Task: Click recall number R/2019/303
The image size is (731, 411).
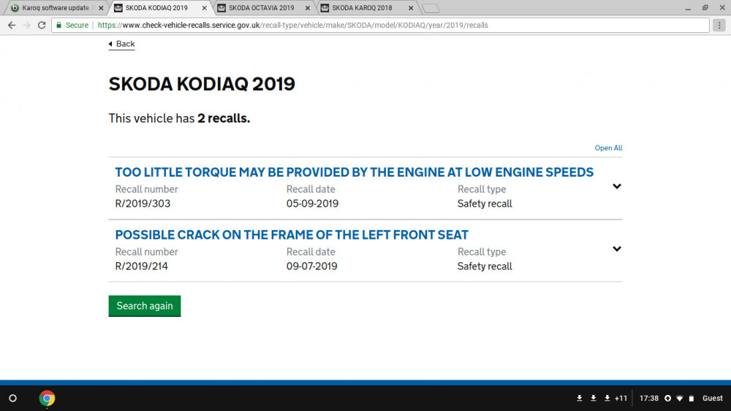Action: click(143, 204)
